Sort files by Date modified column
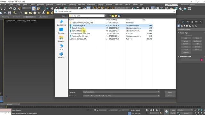The width and height of the screenshot is (205, 115). tap(111, 20)
